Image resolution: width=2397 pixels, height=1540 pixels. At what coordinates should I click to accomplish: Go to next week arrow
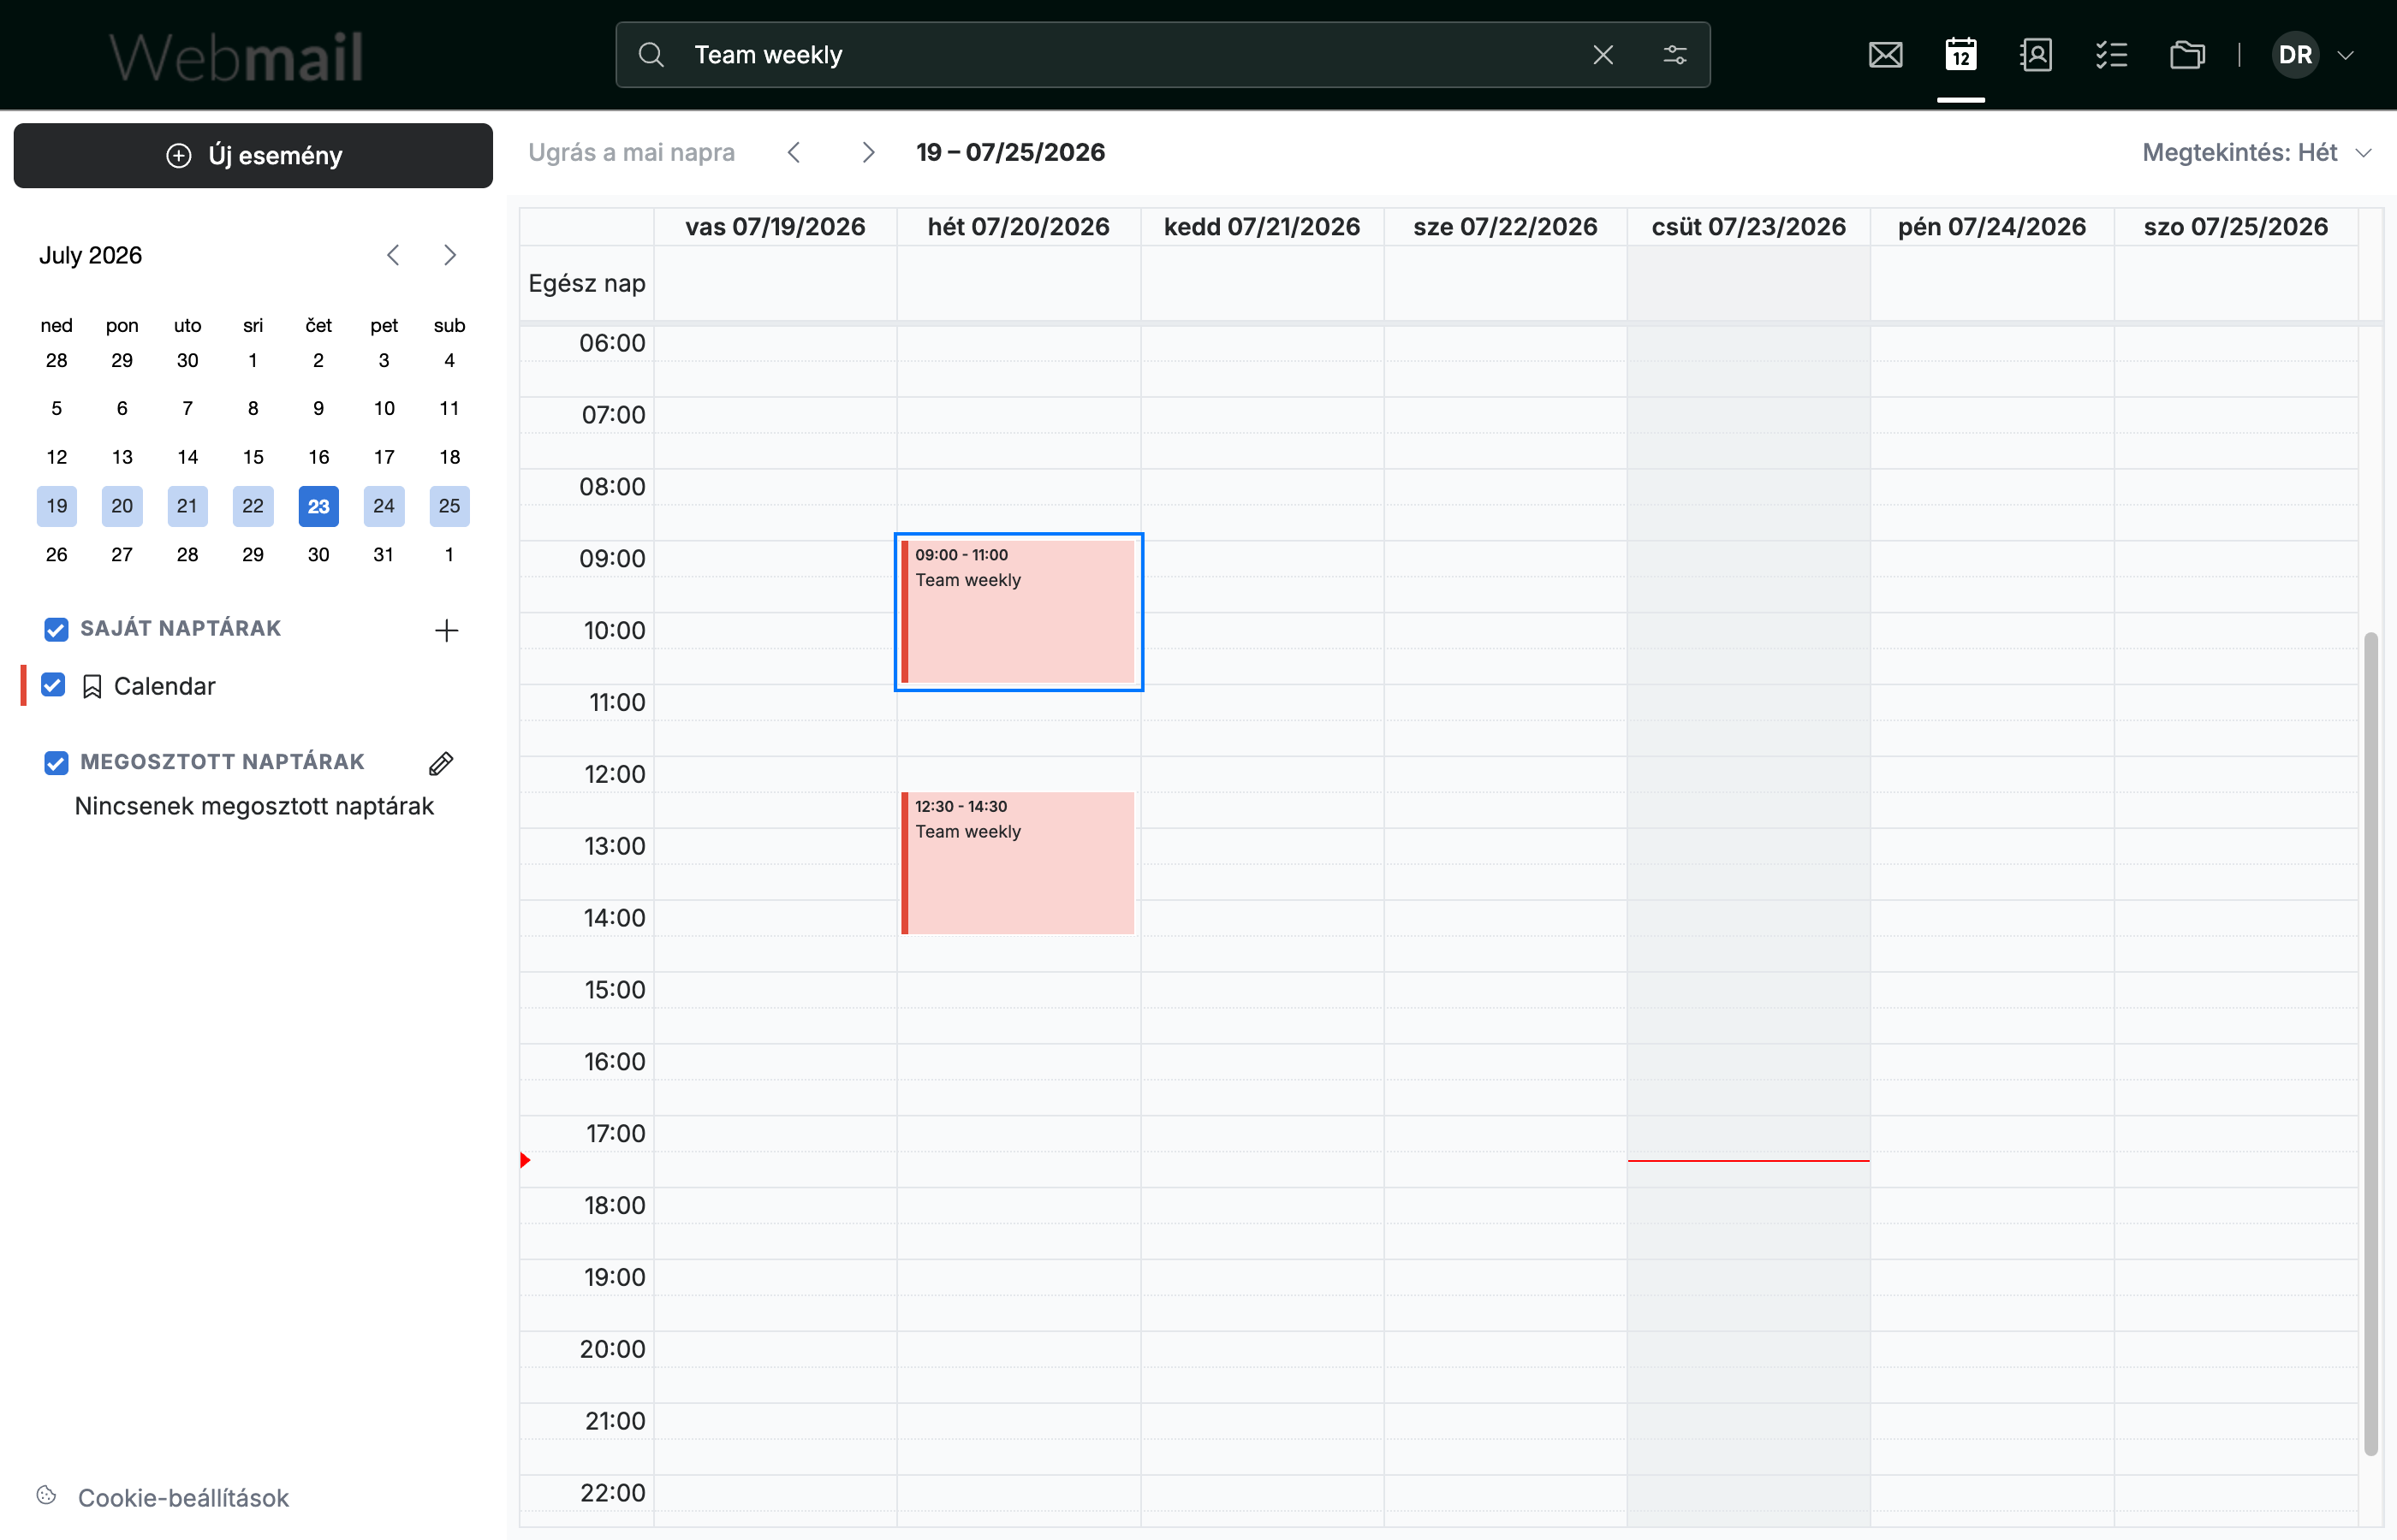(868, 152)
